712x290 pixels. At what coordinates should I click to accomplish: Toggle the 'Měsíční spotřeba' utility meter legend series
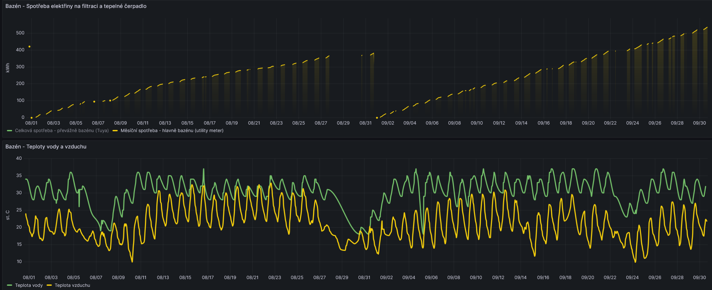tap(172, 130)
